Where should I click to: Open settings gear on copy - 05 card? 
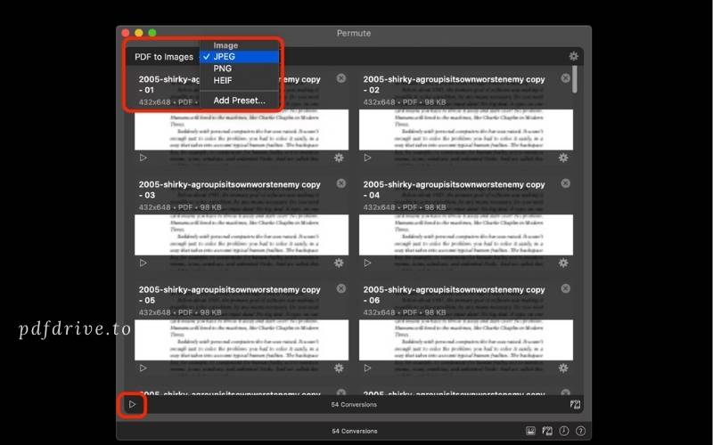click(339, 368)
